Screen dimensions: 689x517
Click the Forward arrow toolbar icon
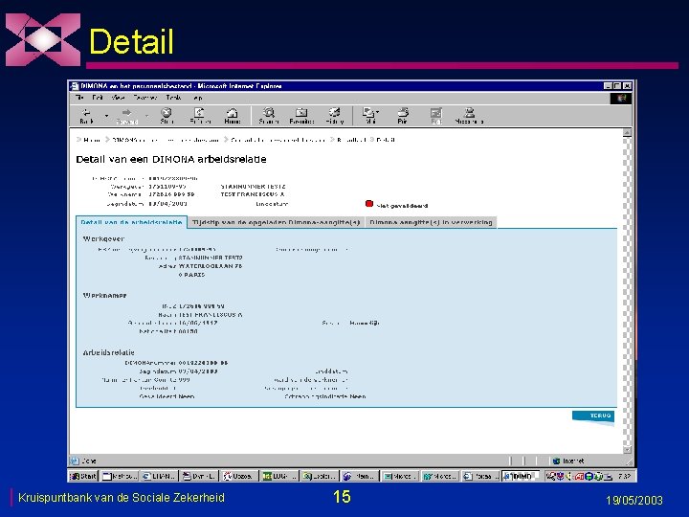[x=127, y=116]
